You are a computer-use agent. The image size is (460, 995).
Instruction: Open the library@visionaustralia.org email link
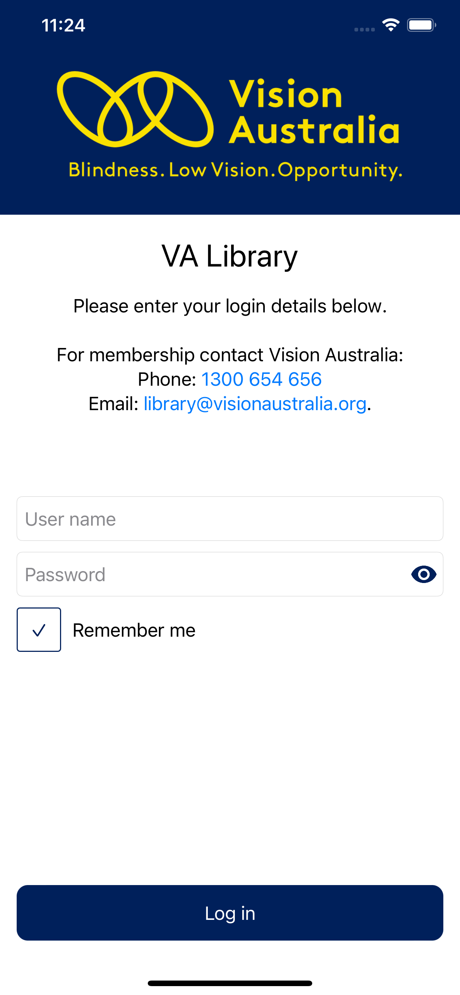click(x=255, y=404)
